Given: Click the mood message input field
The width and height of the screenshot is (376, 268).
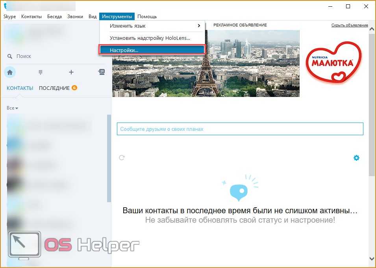Looking at the screenshot, I should pos(240,129).
